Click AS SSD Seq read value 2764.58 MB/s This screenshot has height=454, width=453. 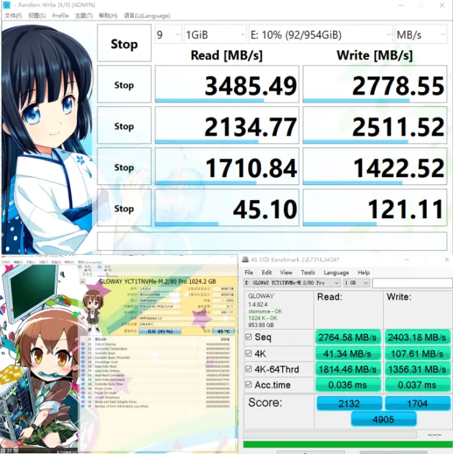pyautogui.click(x=347, y=337)
